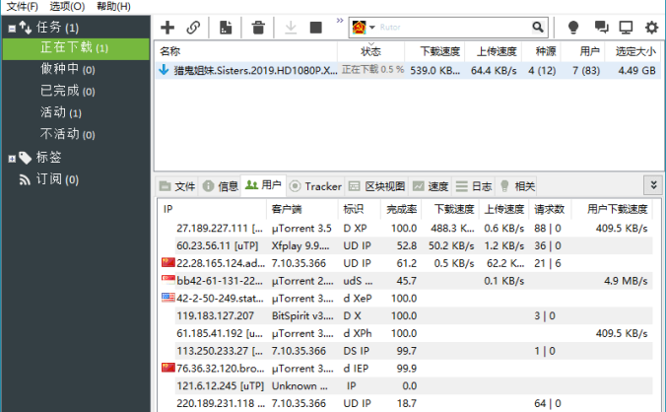Click US flag beside 42-2-50-249 peer

[x=168, y=298]
